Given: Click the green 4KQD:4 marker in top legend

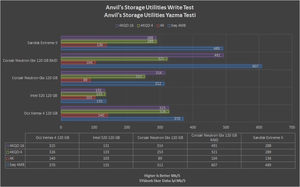Looking at the screenshot, I should pos(139,25).
